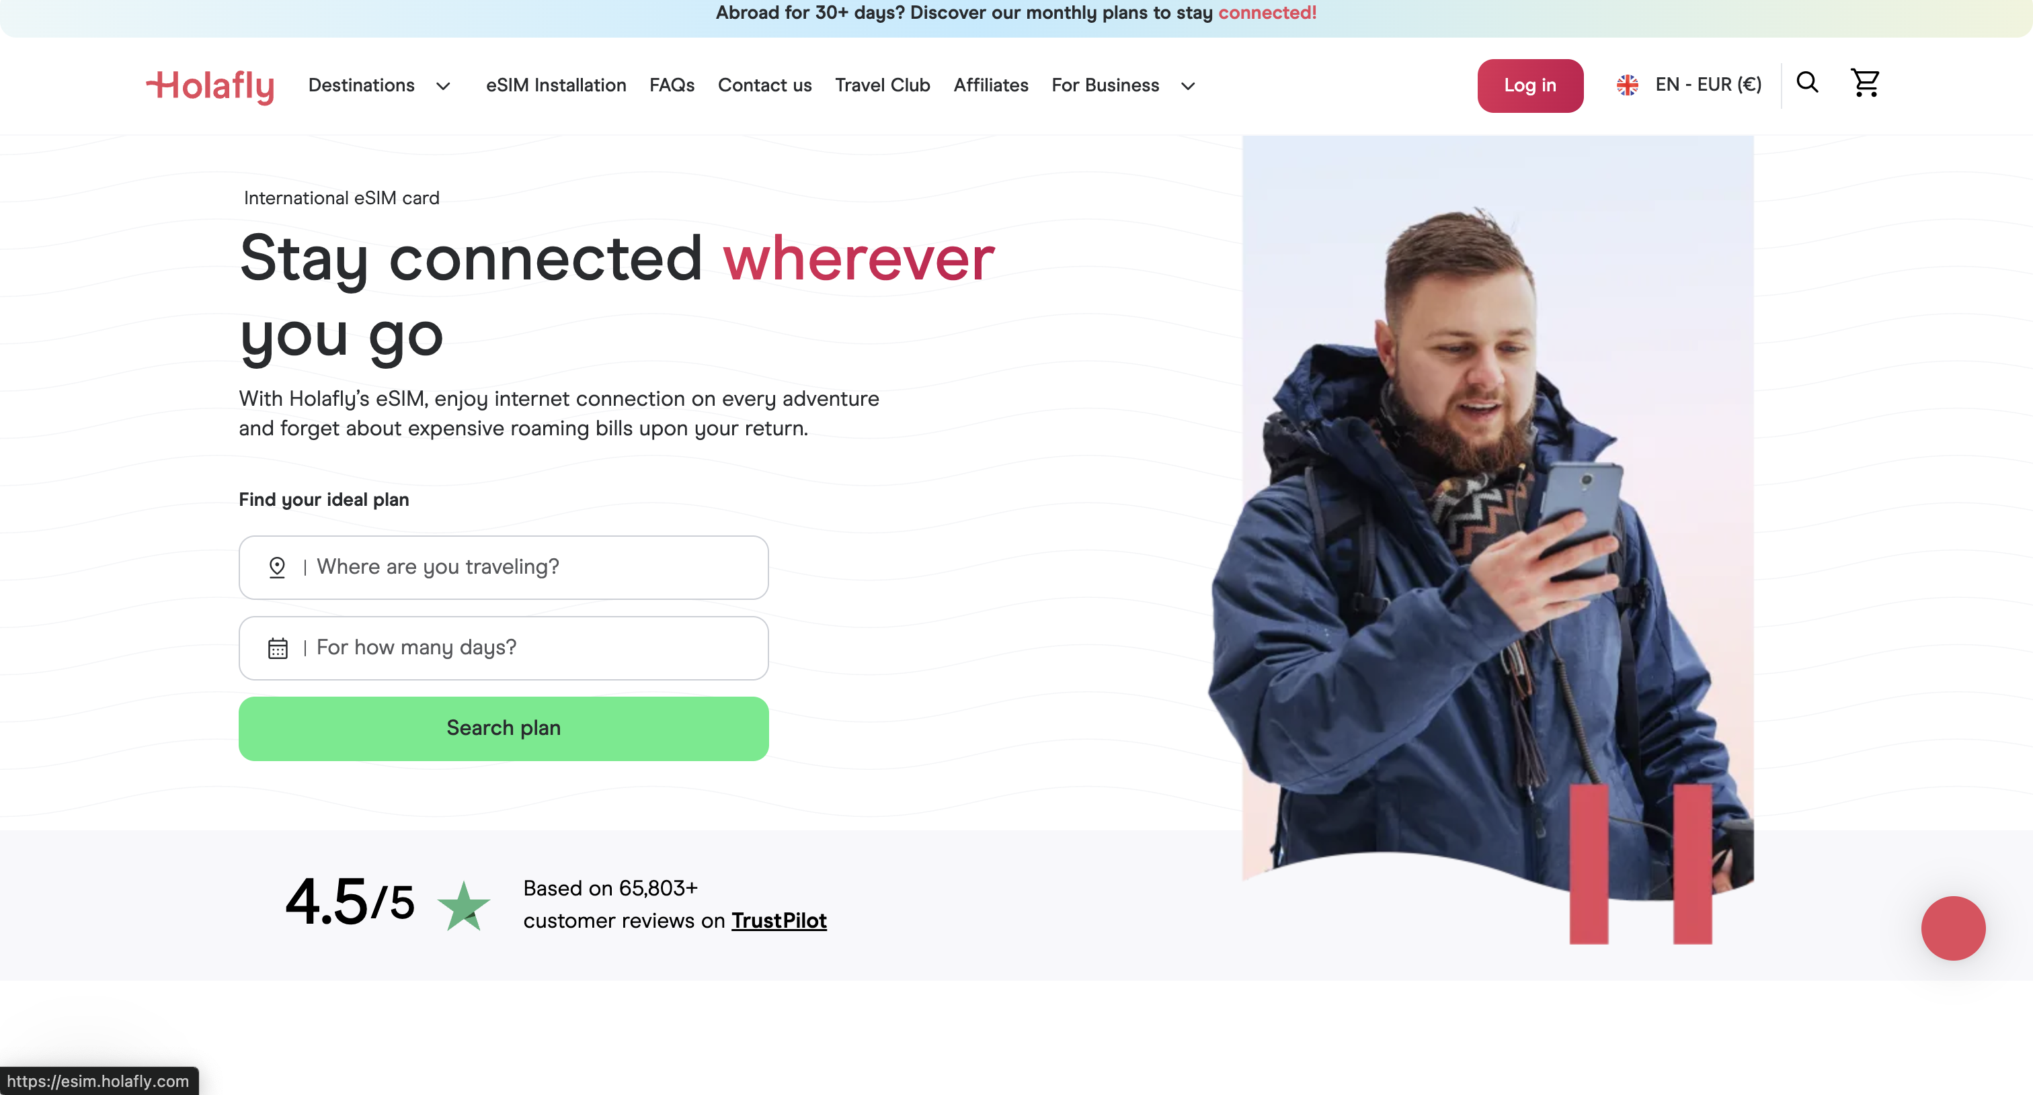Click the 'For how many days?' field
Image resolution: width=2033 pixels, height=1095 pixels.
click(521, 648)
